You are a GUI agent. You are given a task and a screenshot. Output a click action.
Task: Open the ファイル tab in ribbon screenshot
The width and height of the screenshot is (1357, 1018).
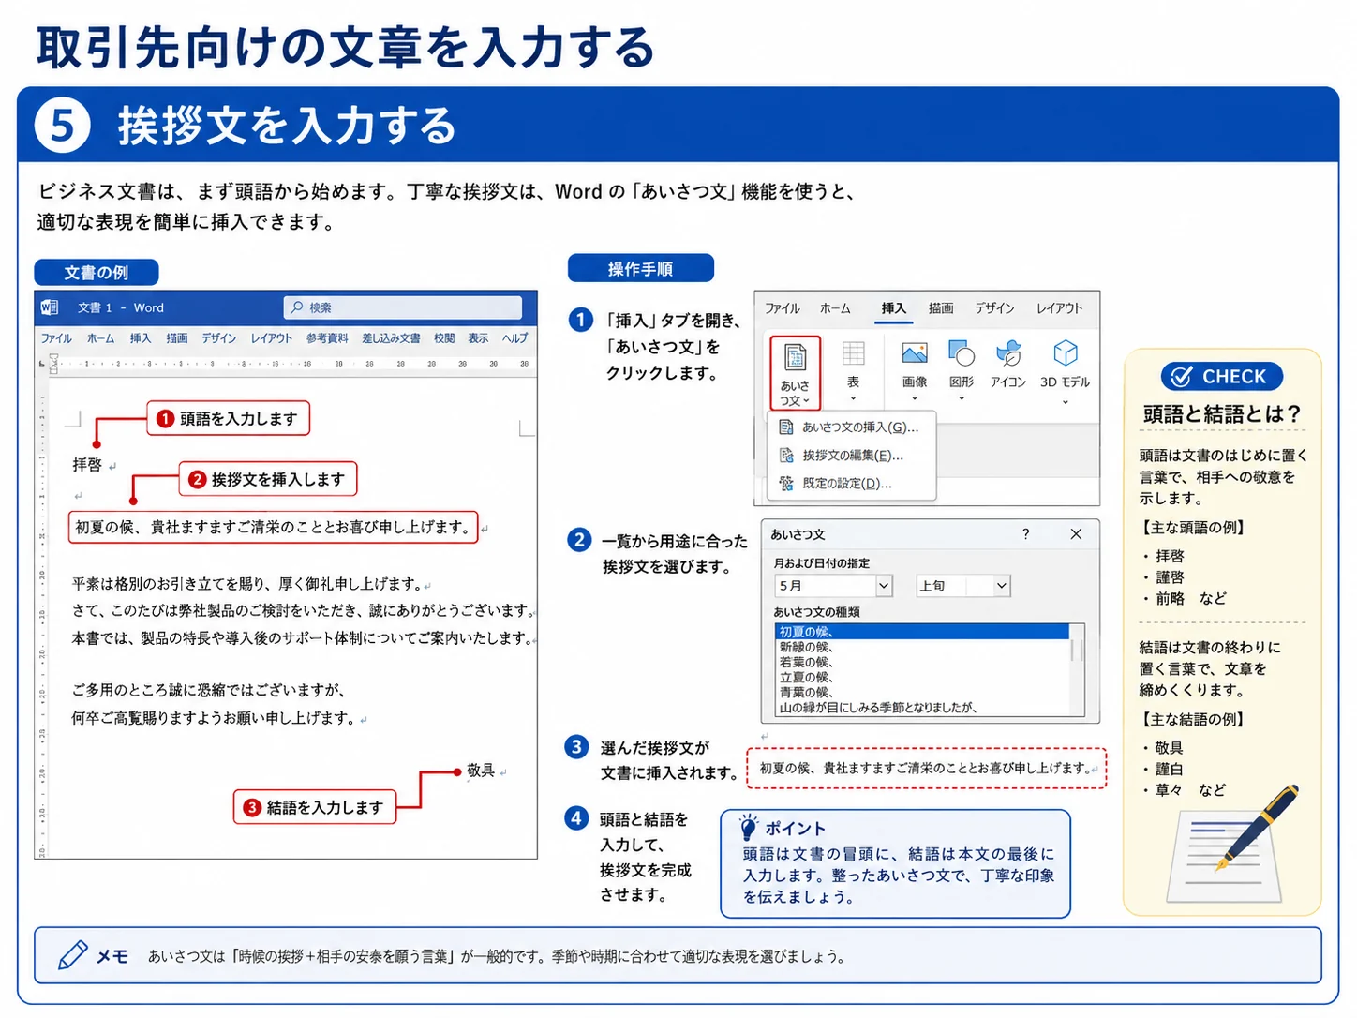(x=782, y=307)
